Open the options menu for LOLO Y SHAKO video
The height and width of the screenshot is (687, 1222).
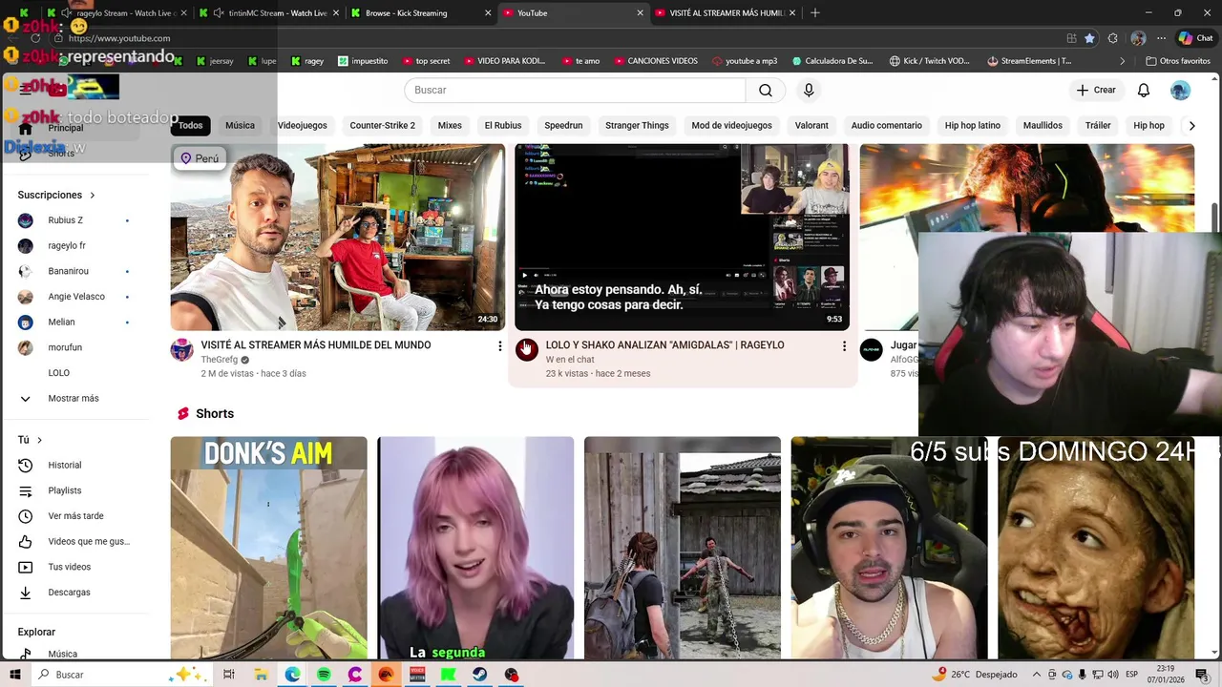(x=844, y=346)
